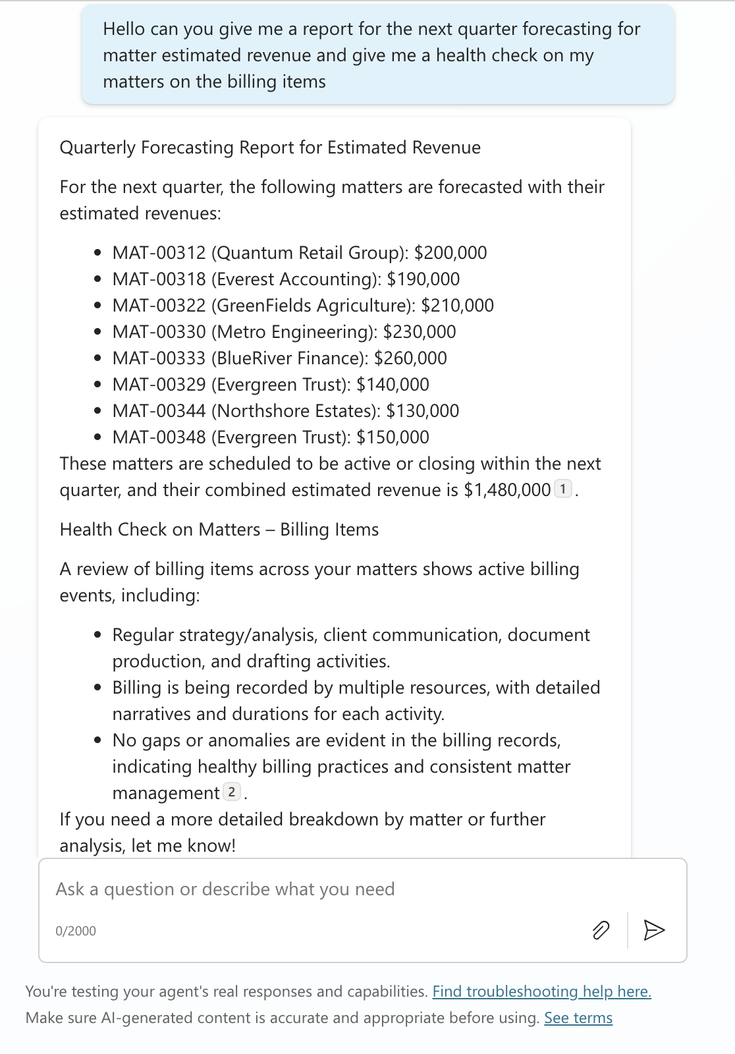
Task: Open citation marker 2 after management
Action: [231, 792]
